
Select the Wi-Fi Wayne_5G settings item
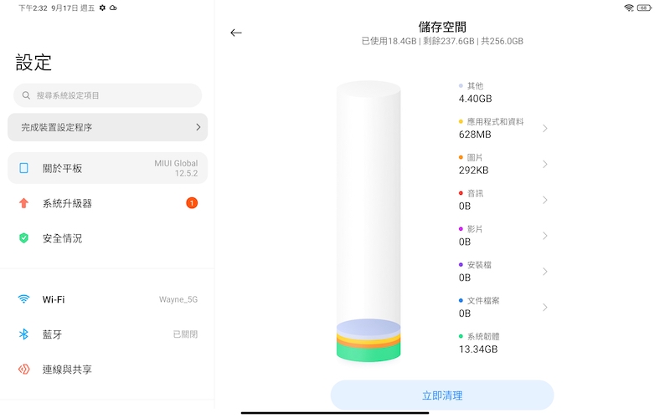(108, 299)
